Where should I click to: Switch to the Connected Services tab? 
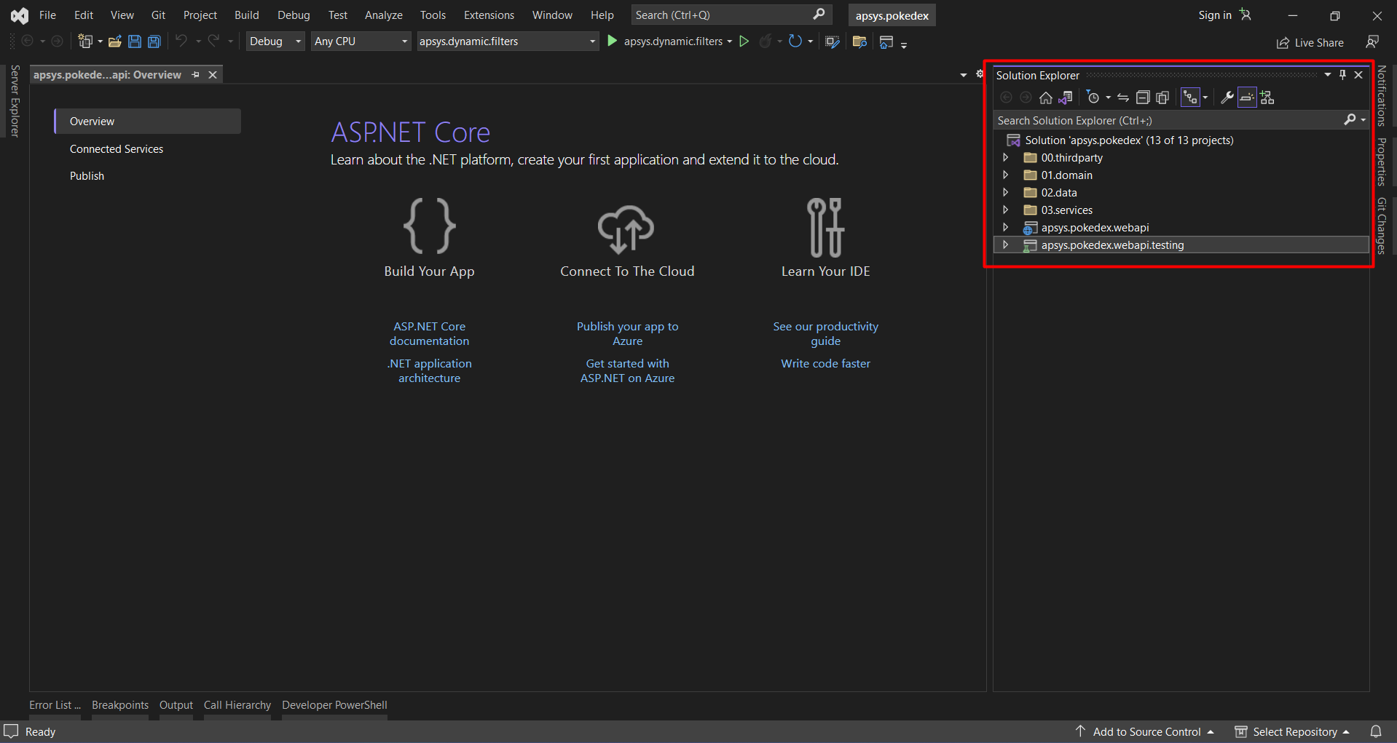click(117, 149)
